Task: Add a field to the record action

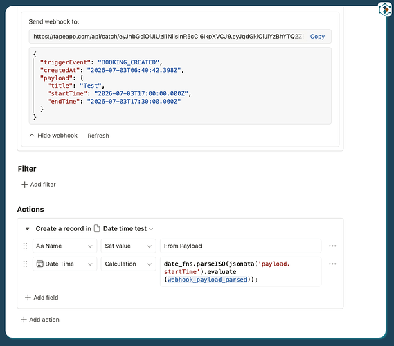Action: [42, 298]
